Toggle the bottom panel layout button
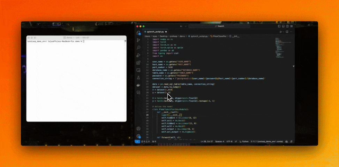This screenshot has height=167, width=339. (283, 26)
